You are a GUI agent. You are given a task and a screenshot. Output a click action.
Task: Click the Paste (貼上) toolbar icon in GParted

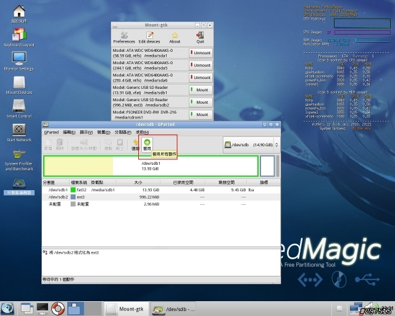pyautogui.click(x=120, y=143)
